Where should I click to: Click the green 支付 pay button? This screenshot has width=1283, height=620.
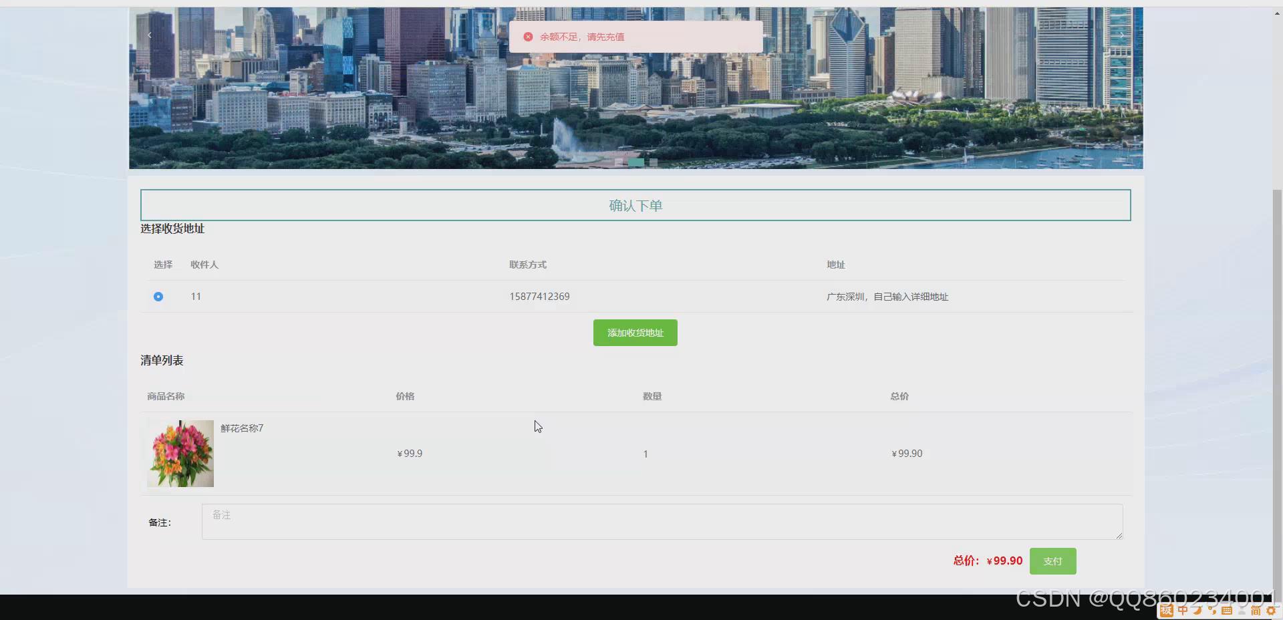click(x=1053, y=561)
